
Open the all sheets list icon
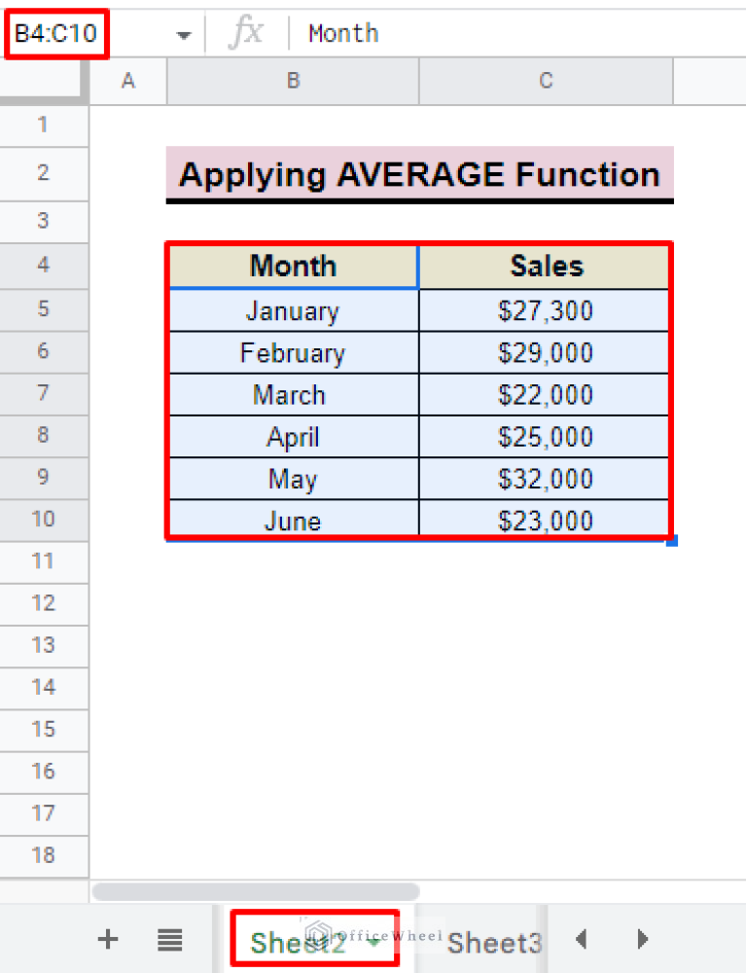tap(170, 939)
